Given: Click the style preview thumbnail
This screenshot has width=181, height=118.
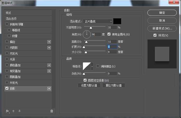Looking at the screenshot, I should click(162, 54).
